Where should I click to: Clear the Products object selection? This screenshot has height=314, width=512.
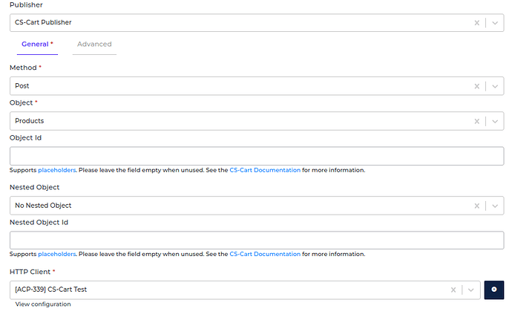coord(476,121)
